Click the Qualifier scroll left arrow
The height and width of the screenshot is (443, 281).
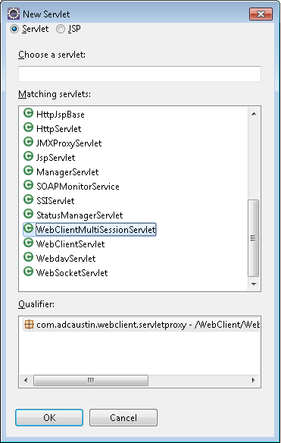26,380
